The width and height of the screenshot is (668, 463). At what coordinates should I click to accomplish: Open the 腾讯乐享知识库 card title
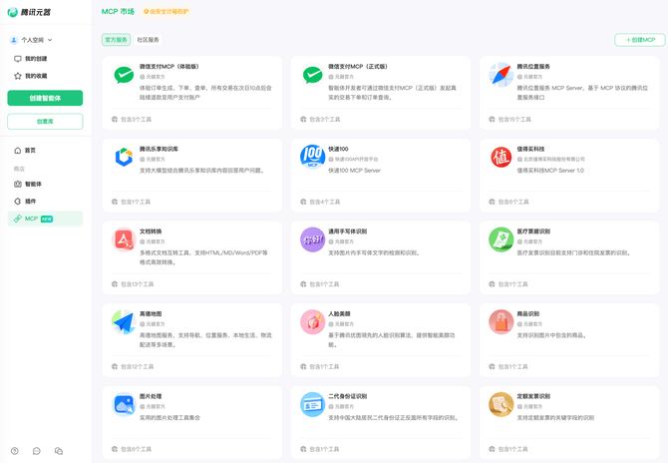pos(159,149)
